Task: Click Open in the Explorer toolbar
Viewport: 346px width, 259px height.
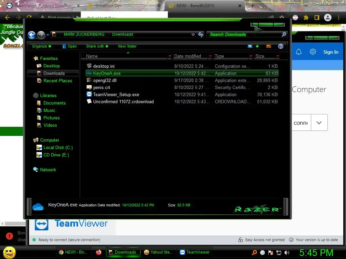Action: point(70,46)
